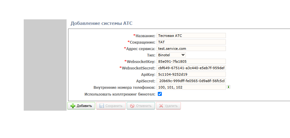Click the ApiKey input box
The width and height of the screenshot is (290, 138).
(x=191, y=74)
